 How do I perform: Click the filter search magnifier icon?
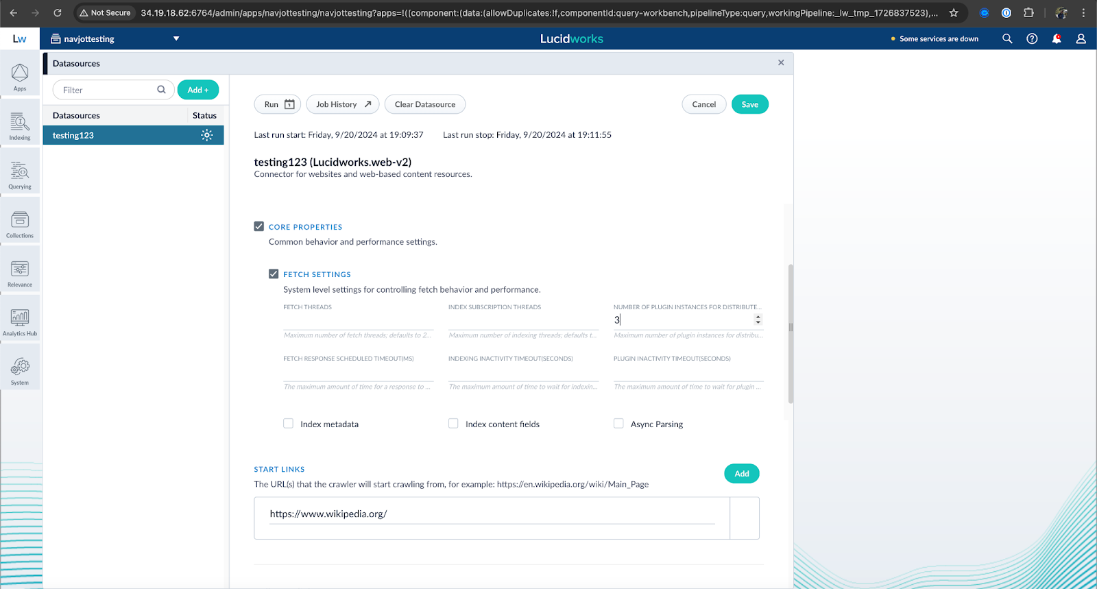(161, 90)
